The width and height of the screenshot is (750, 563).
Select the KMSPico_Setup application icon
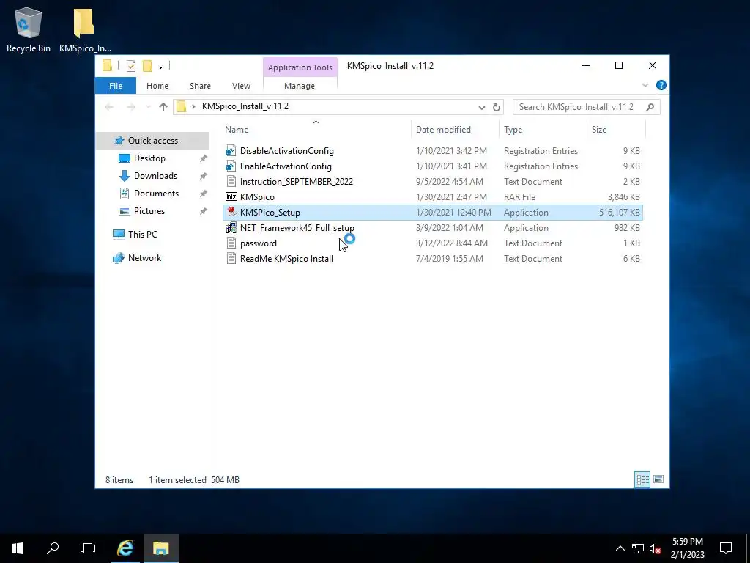(231, 212)
